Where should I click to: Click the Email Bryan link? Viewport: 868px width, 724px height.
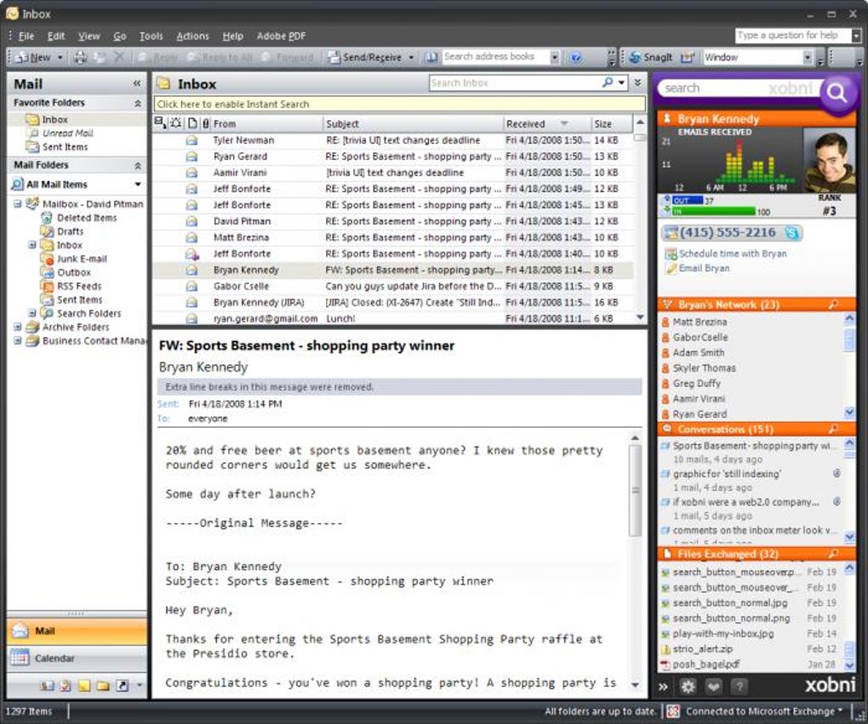[704, 268]
